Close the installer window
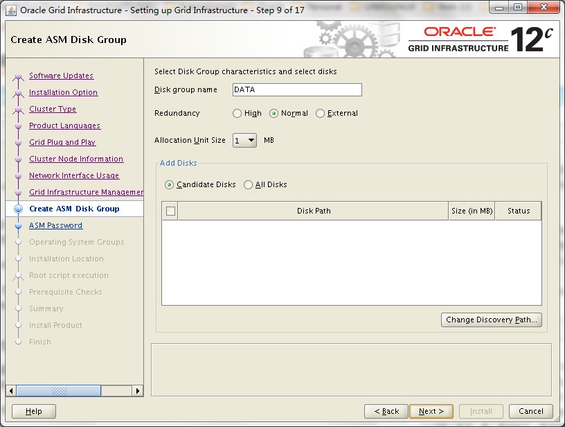 tap(544, 8)
